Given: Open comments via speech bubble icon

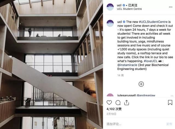Looking at the screenshot, I should click(118, 103).
